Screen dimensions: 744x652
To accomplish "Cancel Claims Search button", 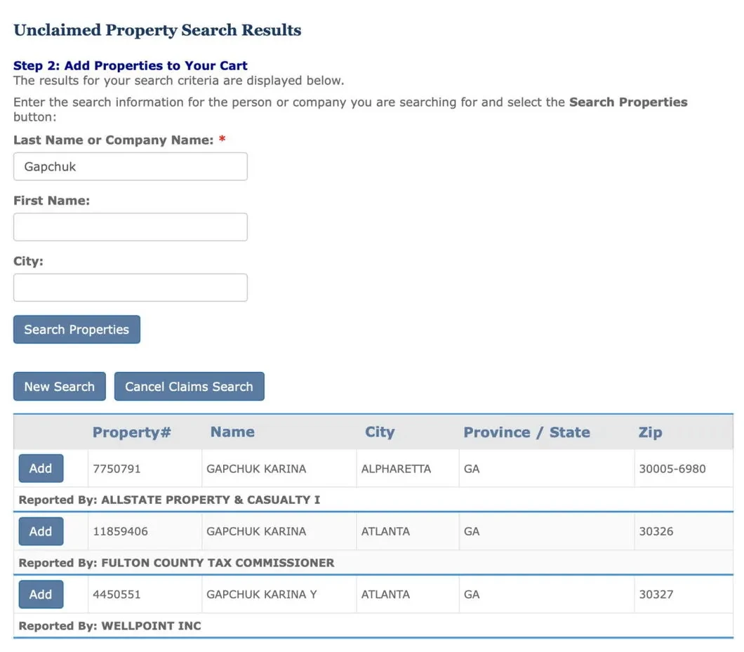I will (x=189, y=387).
